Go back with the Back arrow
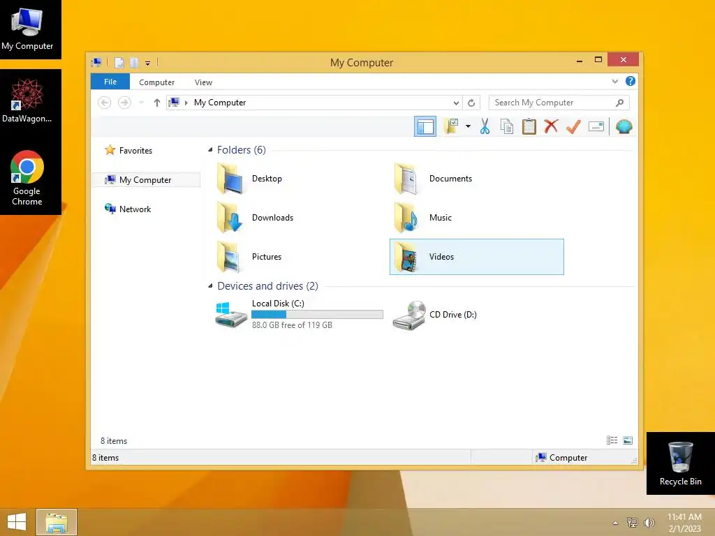Screen dimensions: 715x536 coord(105,103)
